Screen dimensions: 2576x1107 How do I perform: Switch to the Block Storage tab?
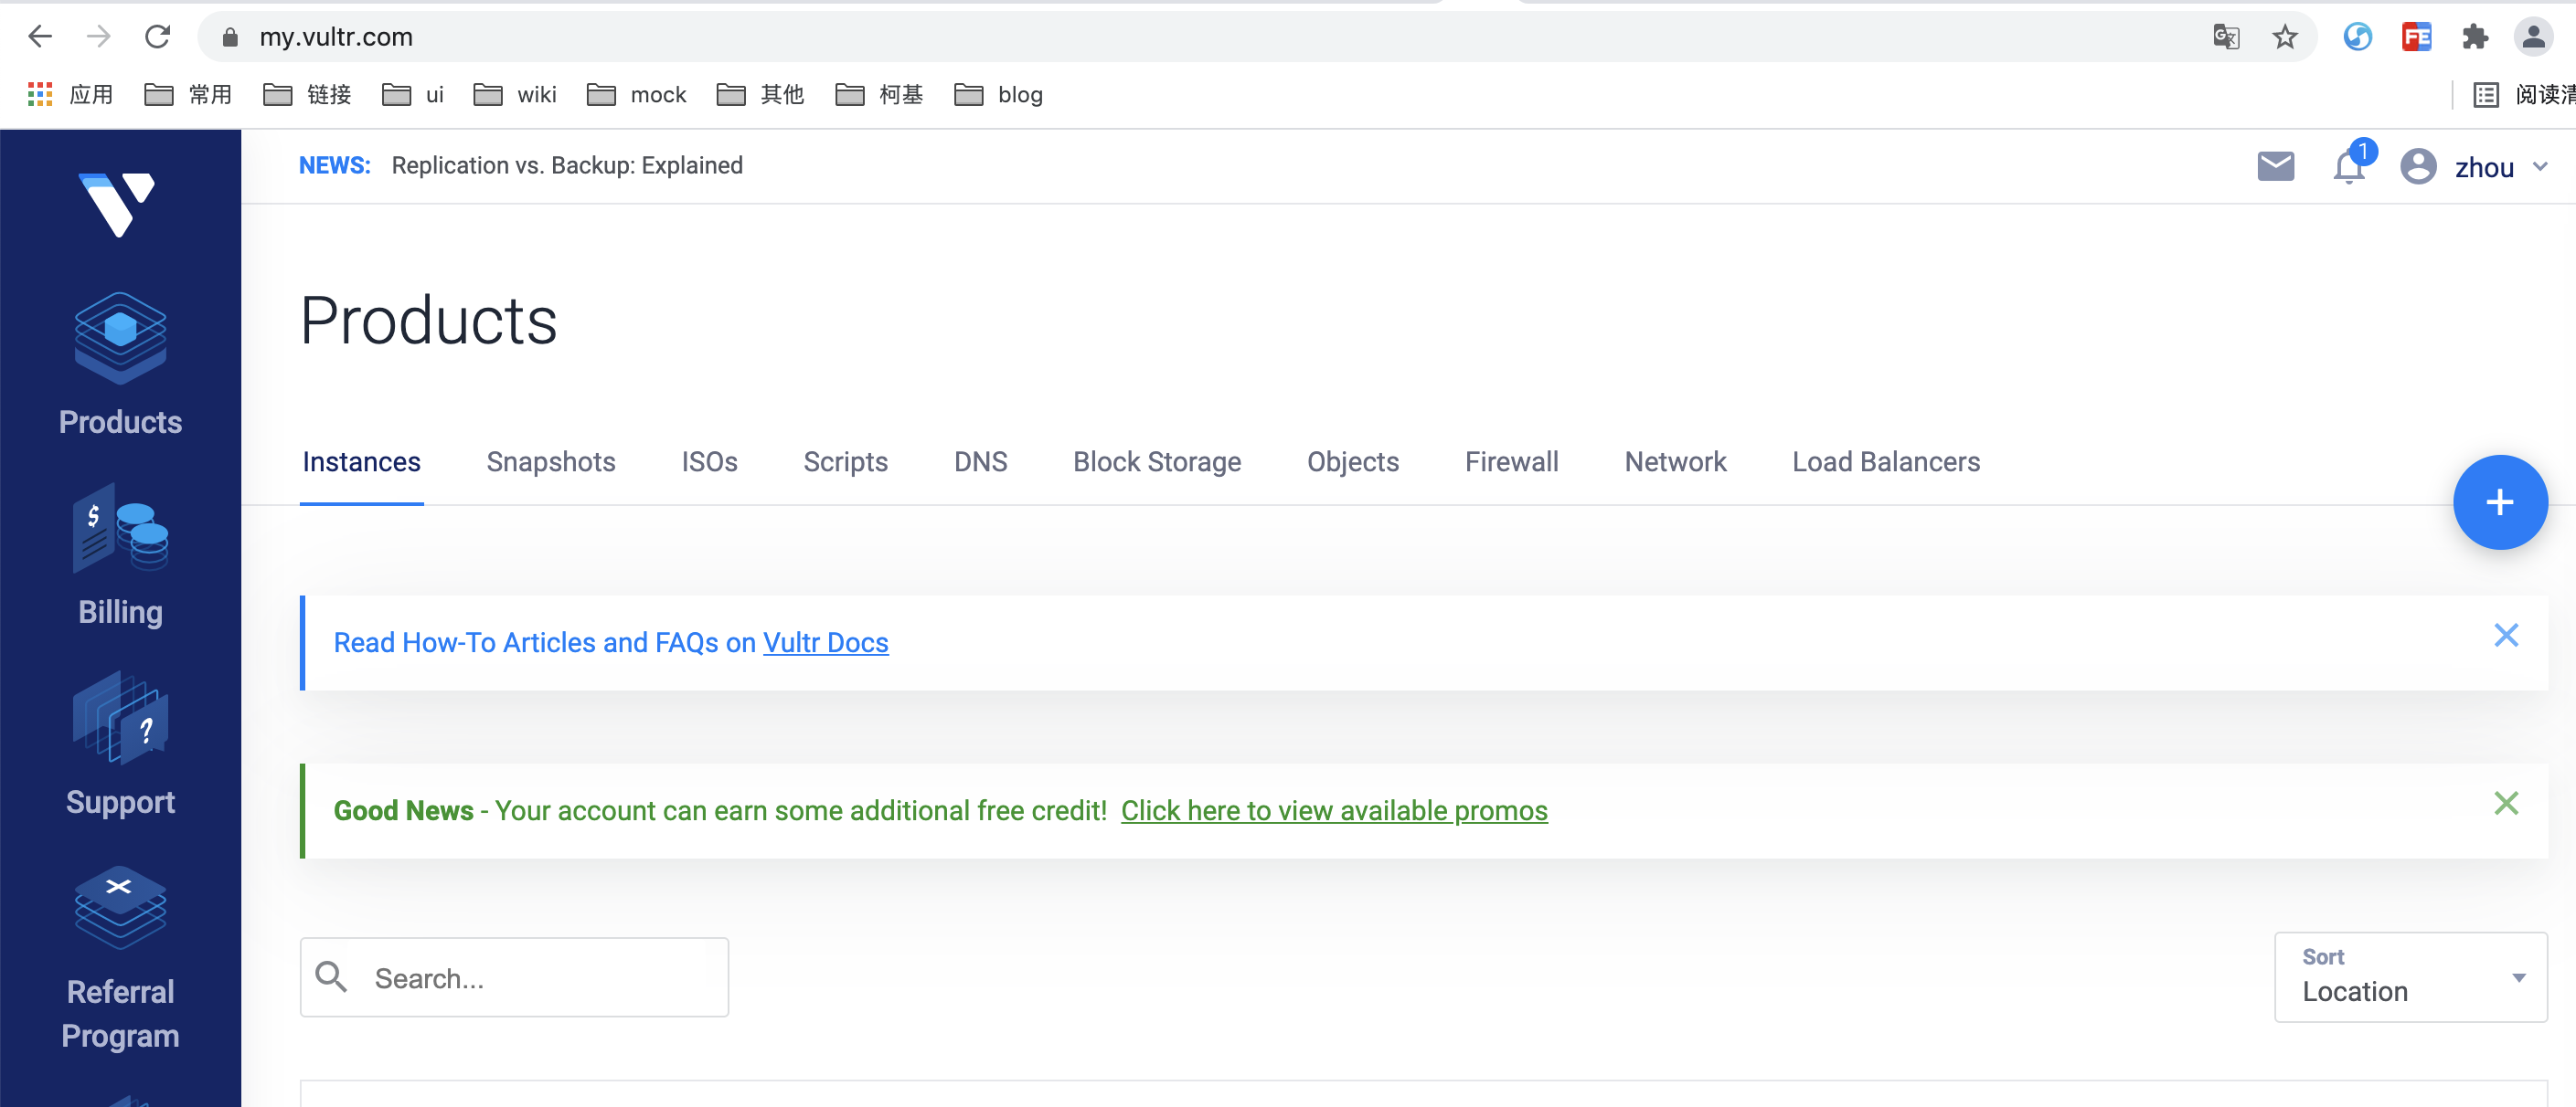pos(1156,461)
